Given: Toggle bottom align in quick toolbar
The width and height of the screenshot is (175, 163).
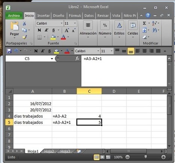Looking at the screenshot, I should [131, 51].
